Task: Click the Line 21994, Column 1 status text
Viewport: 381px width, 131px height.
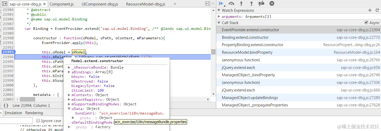Action: click(x=31, y=106)
